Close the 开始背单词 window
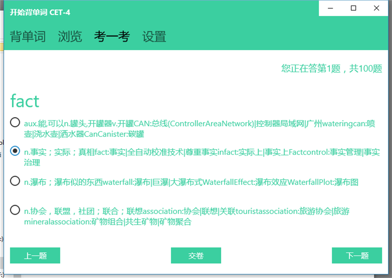 377,8
